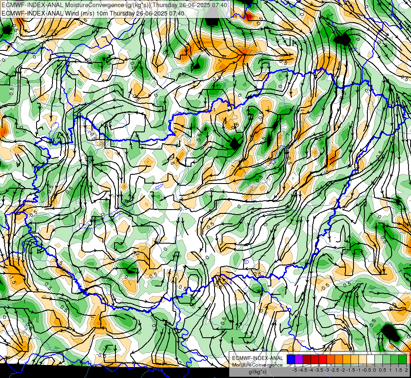Click the MoistureConvergence label in the legend

click(257, 365)
